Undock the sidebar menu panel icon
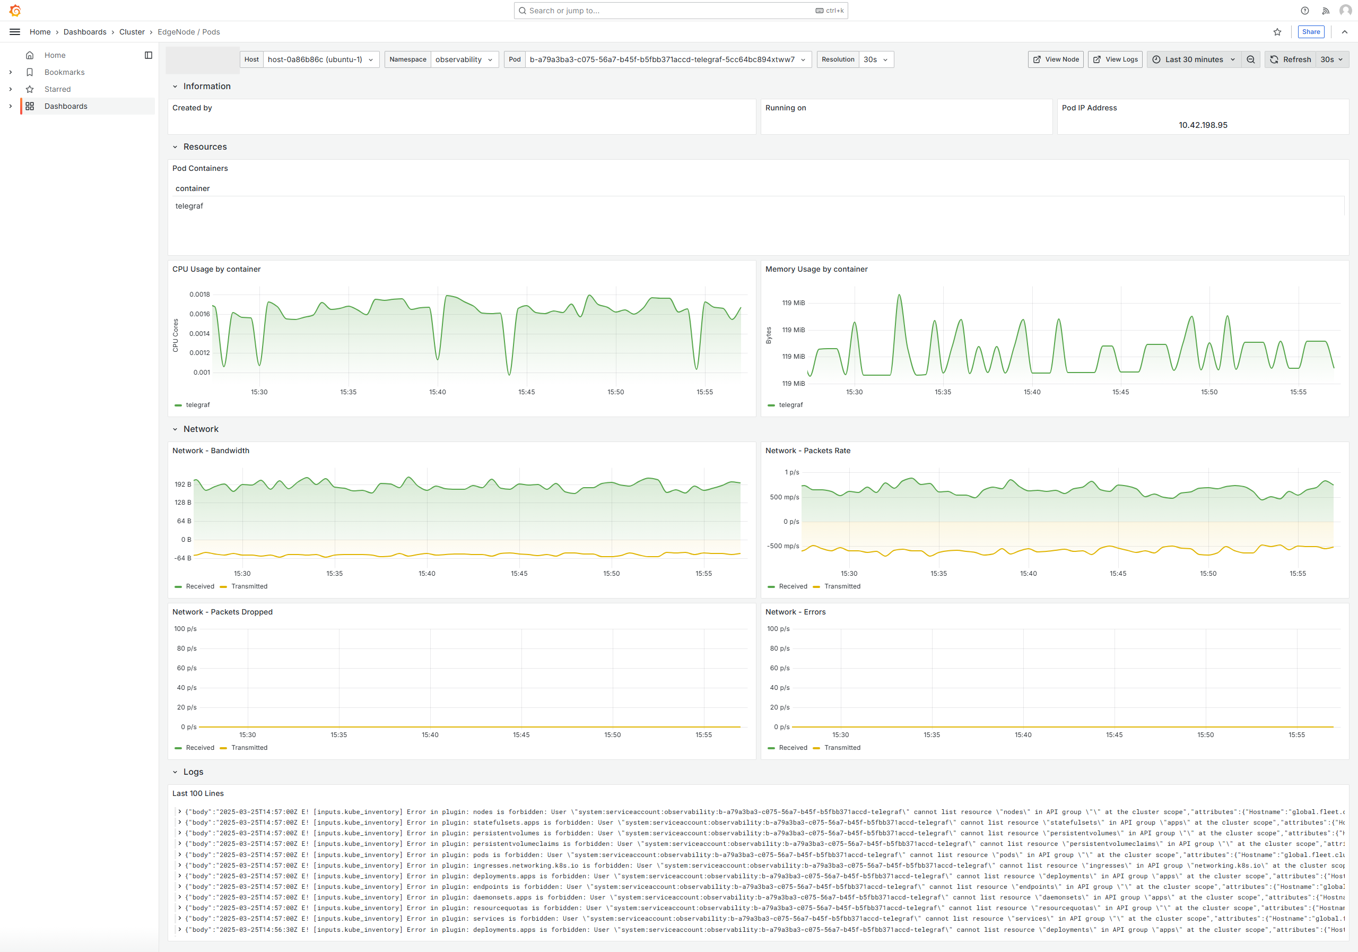Viewport: 1358px width, 952px height. pos(149,55)
